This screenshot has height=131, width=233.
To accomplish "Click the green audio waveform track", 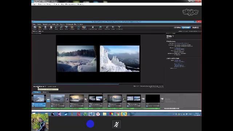I will point(101,108).
